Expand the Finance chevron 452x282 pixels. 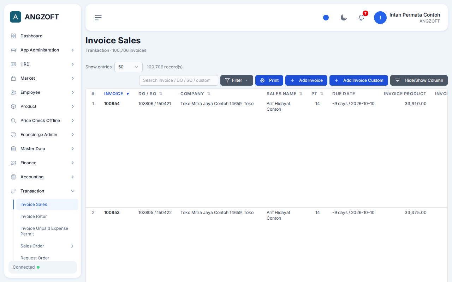point(73,163)
